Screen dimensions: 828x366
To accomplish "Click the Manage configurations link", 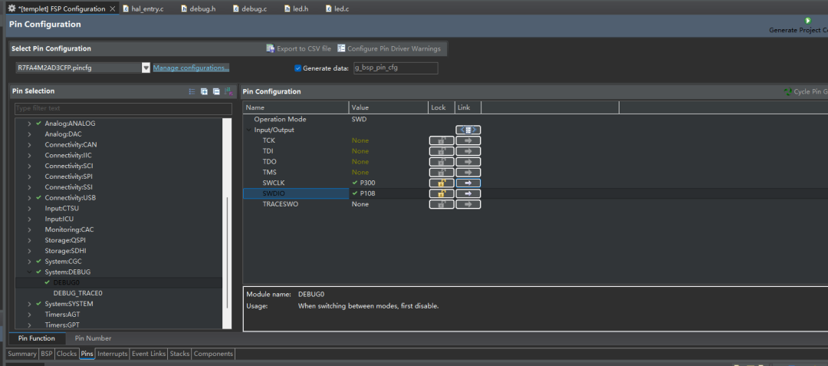I will 191,68.
